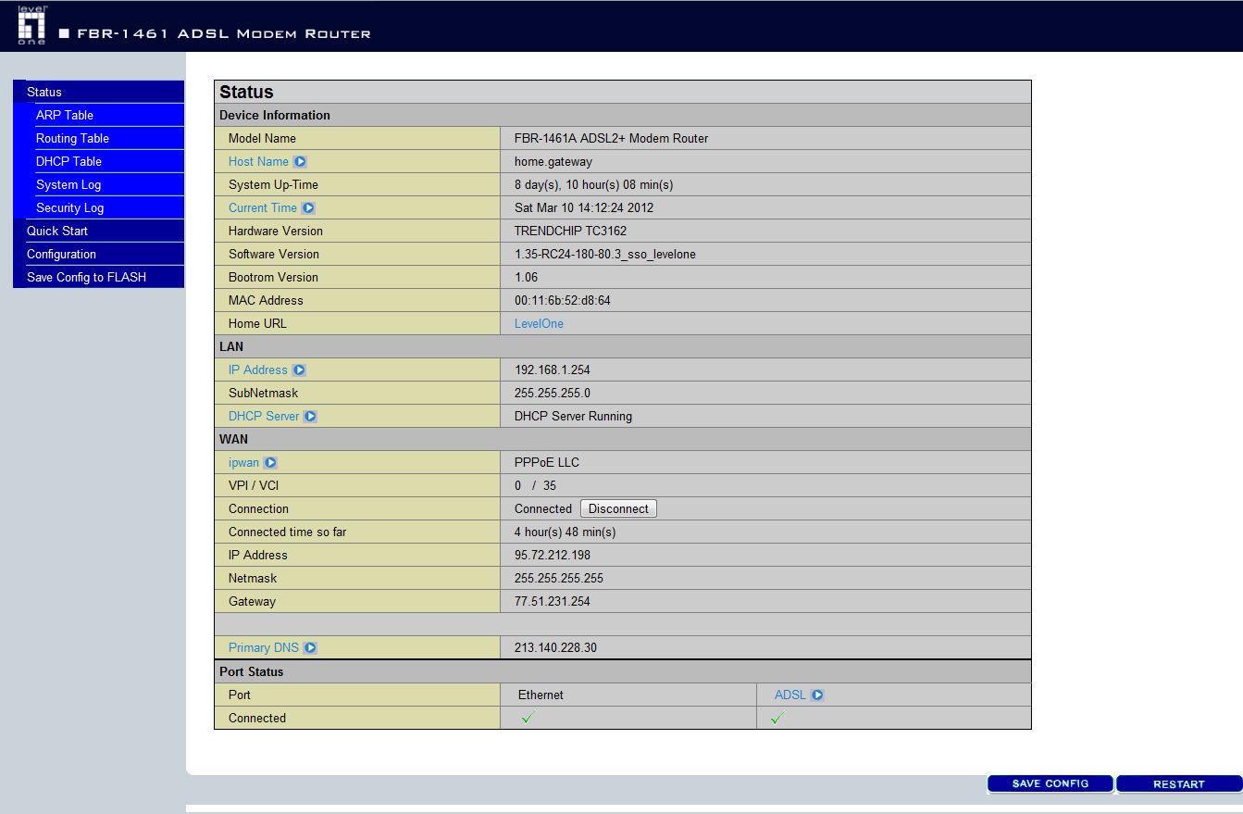Click the arrow icon beside Host Name

coord(300,162)
